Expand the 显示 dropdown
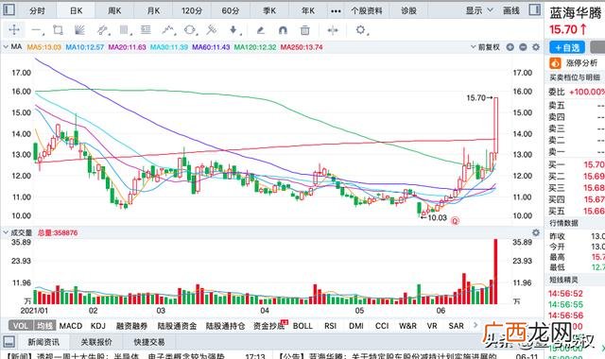This screenshot has height=359, width=605. click(x=479, y=10)
